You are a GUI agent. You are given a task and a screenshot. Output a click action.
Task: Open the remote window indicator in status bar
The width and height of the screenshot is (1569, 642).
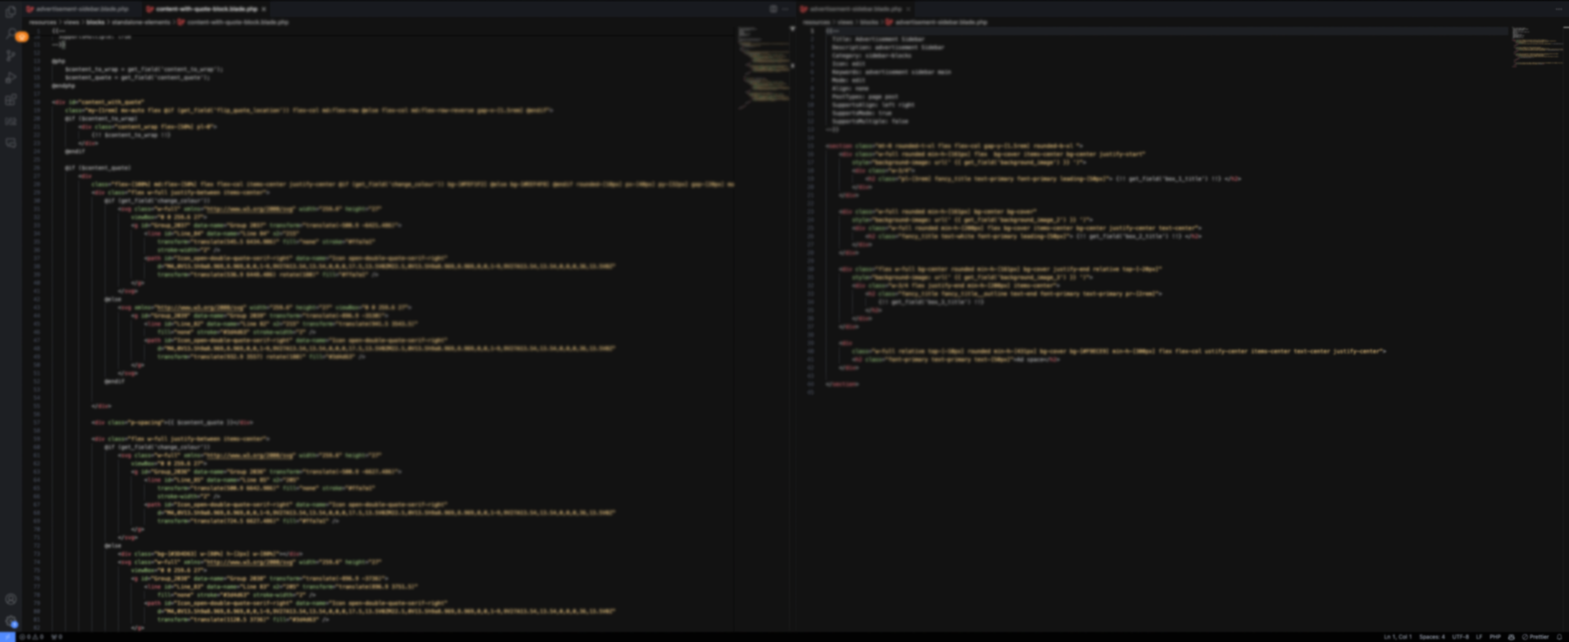pyautogui.click(x=7, y=637)
